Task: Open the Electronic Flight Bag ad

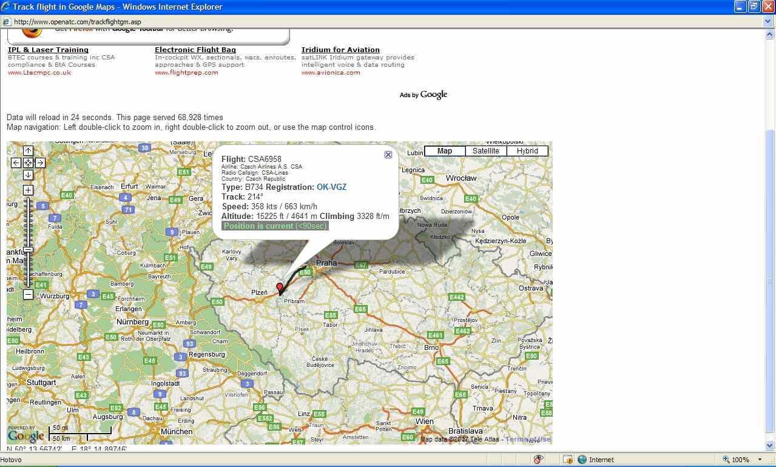Action: tap(195, 50)
